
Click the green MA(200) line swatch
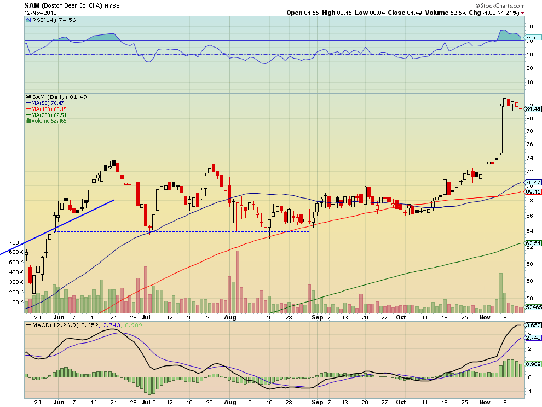tap(28, 115)
